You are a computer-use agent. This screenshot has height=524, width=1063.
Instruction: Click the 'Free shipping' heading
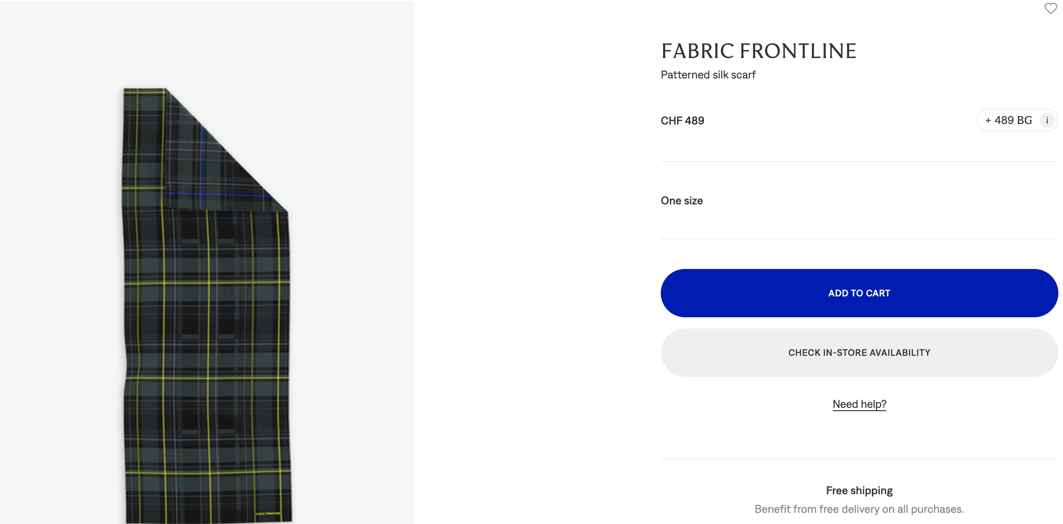click(x=859, y=491)
